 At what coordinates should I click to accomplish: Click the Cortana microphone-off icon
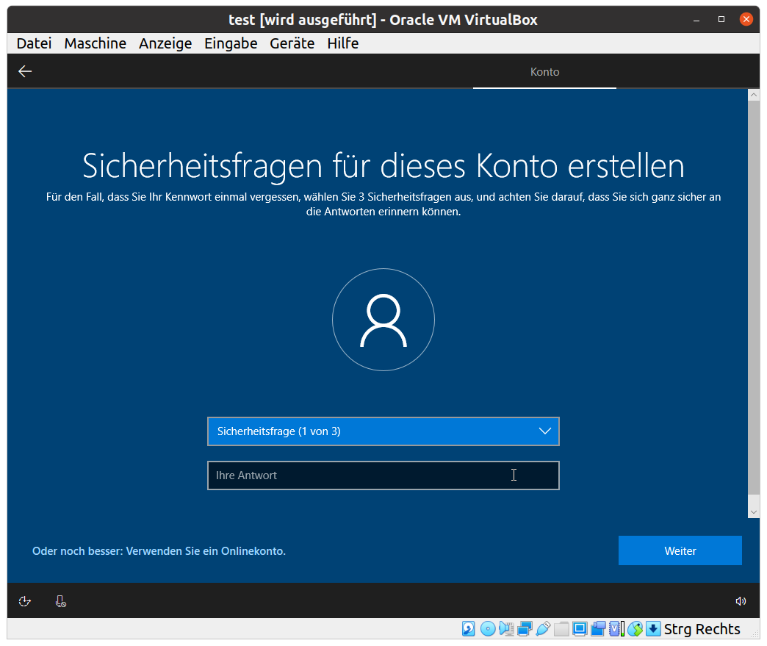(x=61, y=601)
